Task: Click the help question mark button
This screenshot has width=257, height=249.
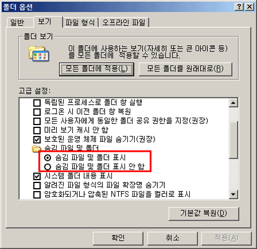Action: [x=239, y=7]
